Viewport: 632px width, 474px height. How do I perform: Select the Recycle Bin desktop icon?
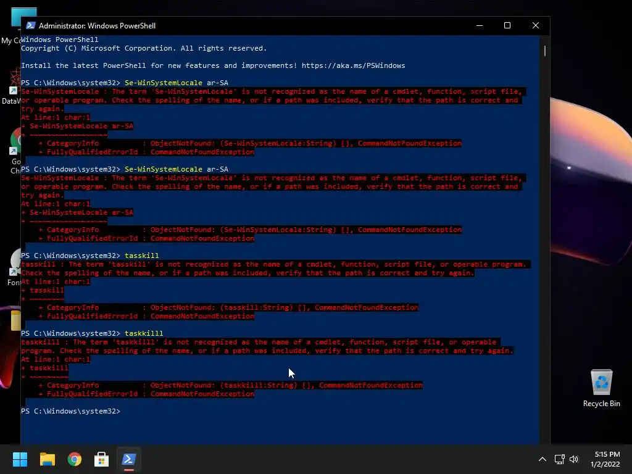(601, 388)
